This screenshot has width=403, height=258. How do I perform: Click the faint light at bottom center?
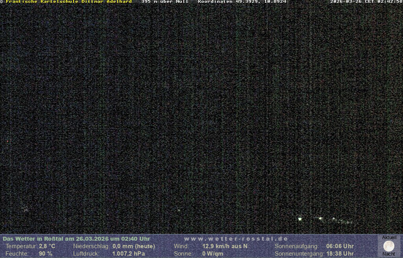179,210
